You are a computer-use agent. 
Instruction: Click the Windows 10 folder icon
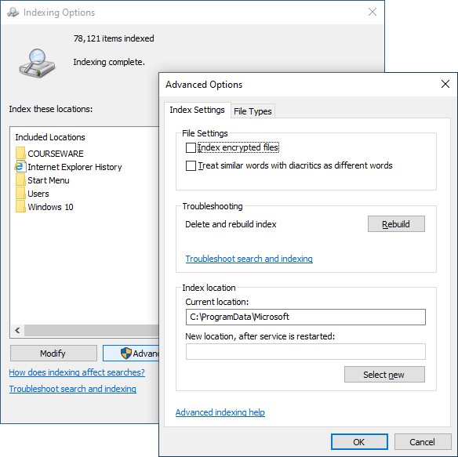(20, 207)
